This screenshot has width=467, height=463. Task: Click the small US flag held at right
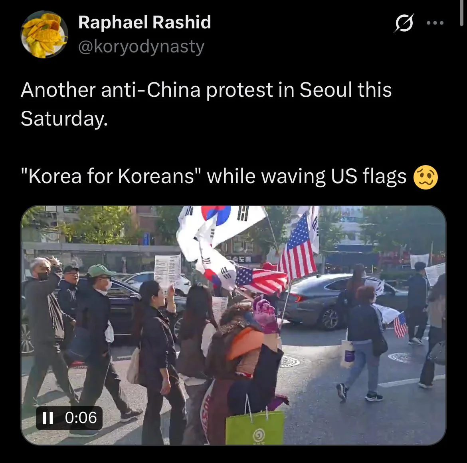(400, 325)
